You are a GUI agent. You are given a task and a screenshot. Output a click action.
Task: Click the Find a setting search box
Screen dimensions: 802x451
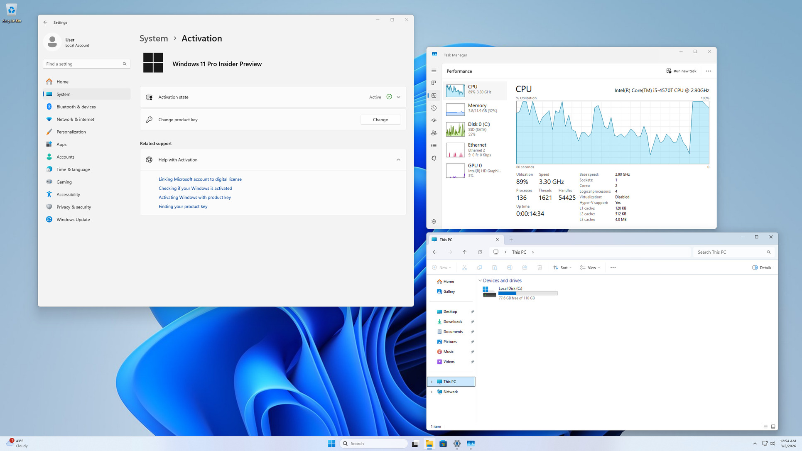[83, 64]
